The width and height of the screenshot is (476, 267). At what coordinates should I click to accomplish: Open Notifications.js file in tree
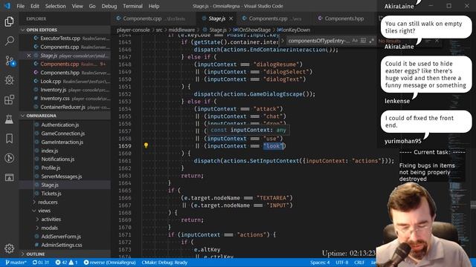coord(58,159)
